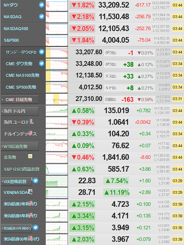Open 米国債券30年利回り mini chart

57,240
